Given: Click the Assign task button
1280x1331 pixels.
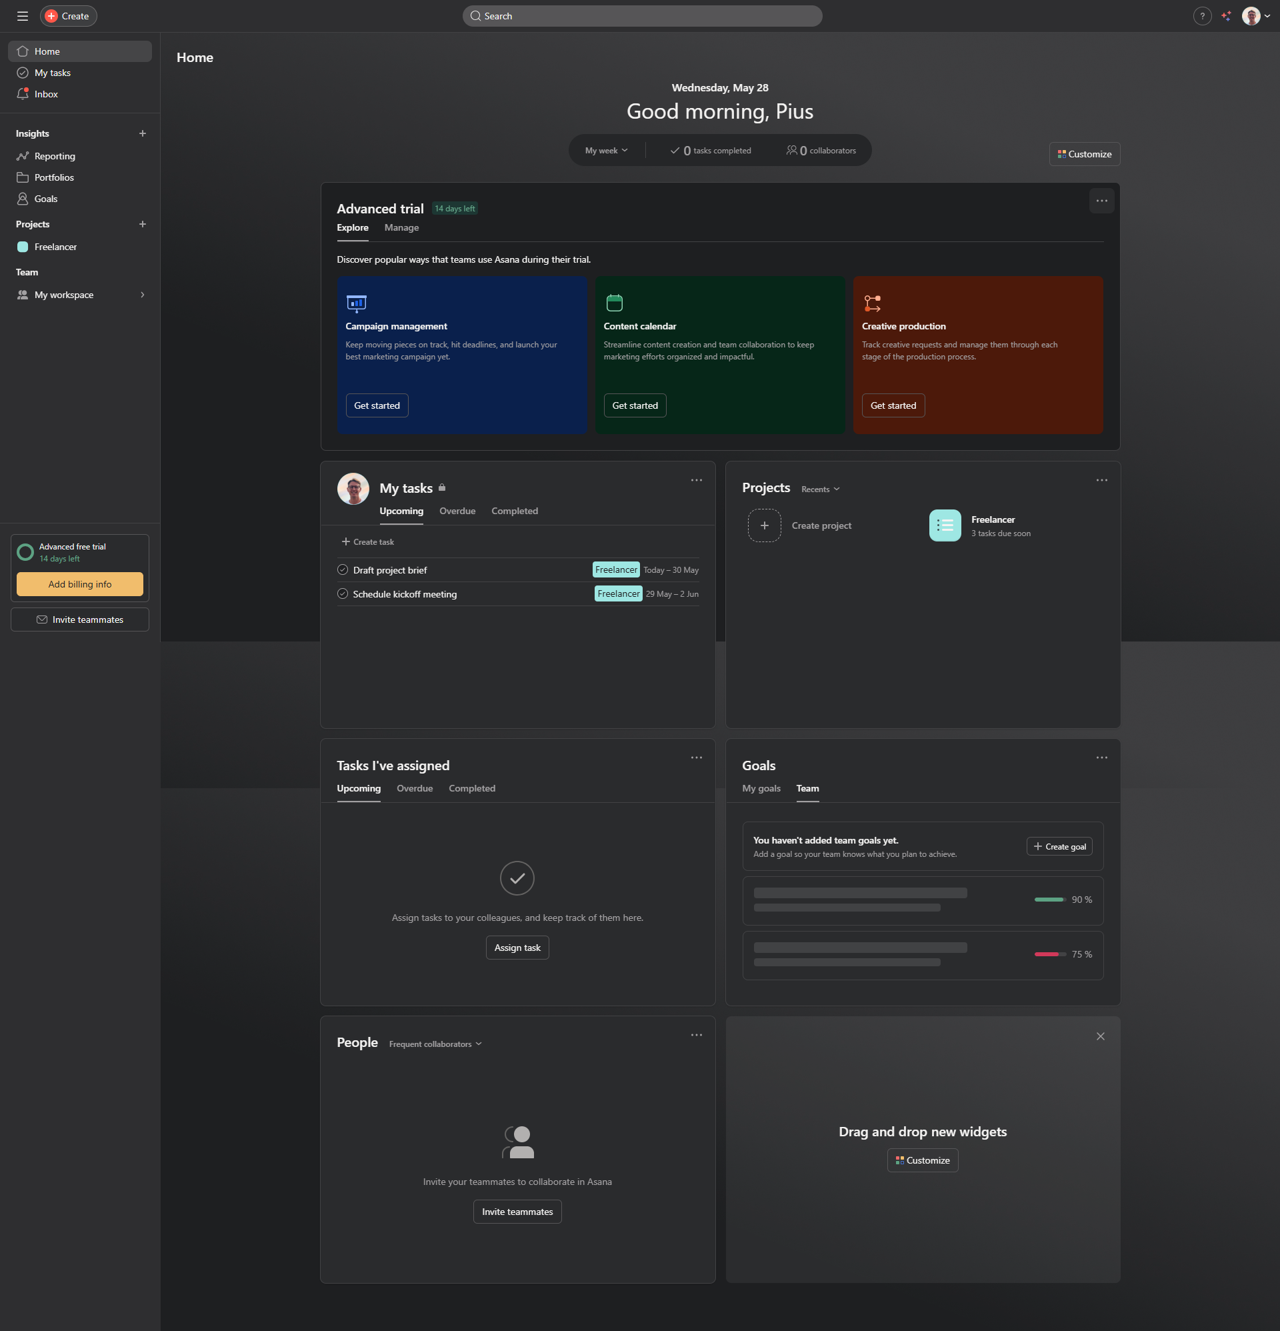Looking at the screenshot, I should coord(517,948).
